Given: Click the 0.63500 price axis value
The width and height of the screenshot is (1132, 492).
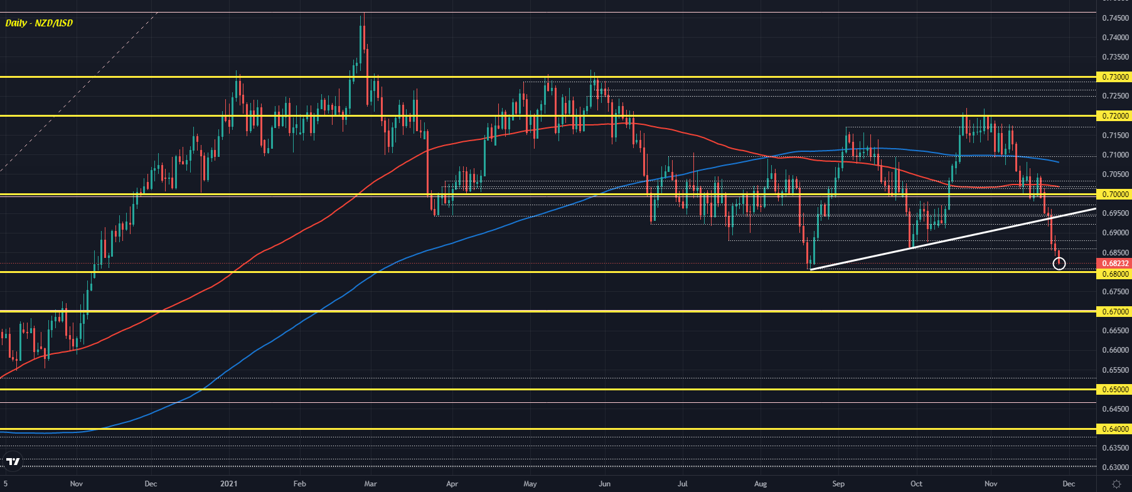Looking at the screenshot, I should 1115,448.
